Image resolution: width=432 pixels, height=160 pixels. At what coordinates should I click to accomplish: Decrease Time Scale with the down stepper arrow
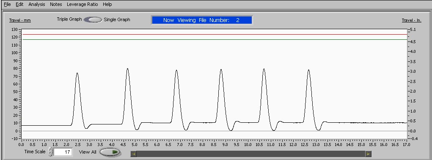coord(50,154)
